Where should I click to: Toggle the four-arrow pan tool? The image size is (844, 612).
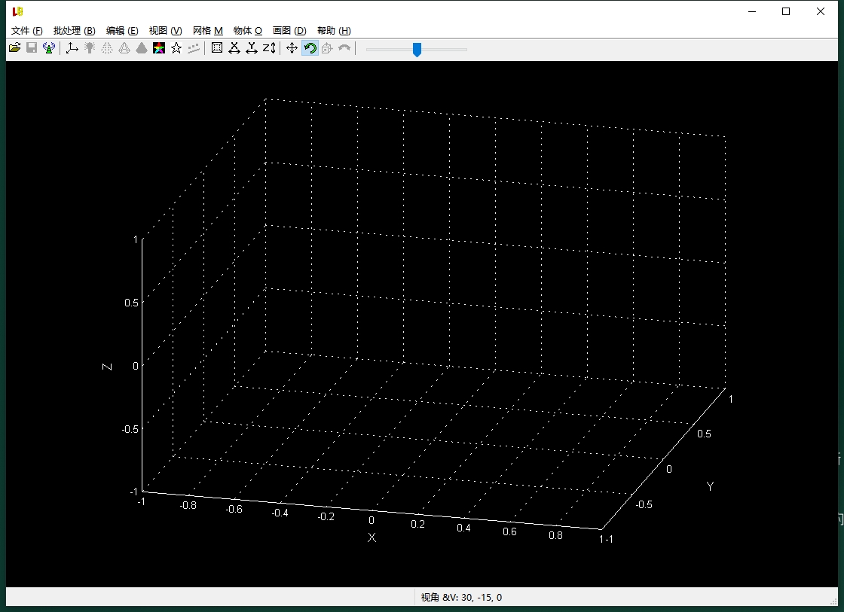tap(292, 48)
